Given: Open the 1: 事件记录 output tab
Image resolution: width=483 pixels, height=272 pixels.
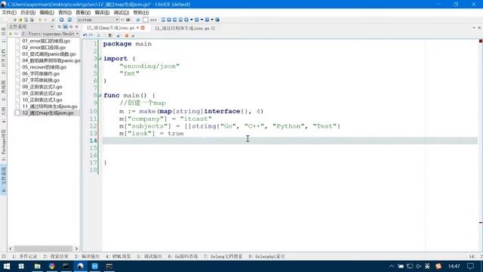Looking at the screenshot, I should tap(24, 256).
